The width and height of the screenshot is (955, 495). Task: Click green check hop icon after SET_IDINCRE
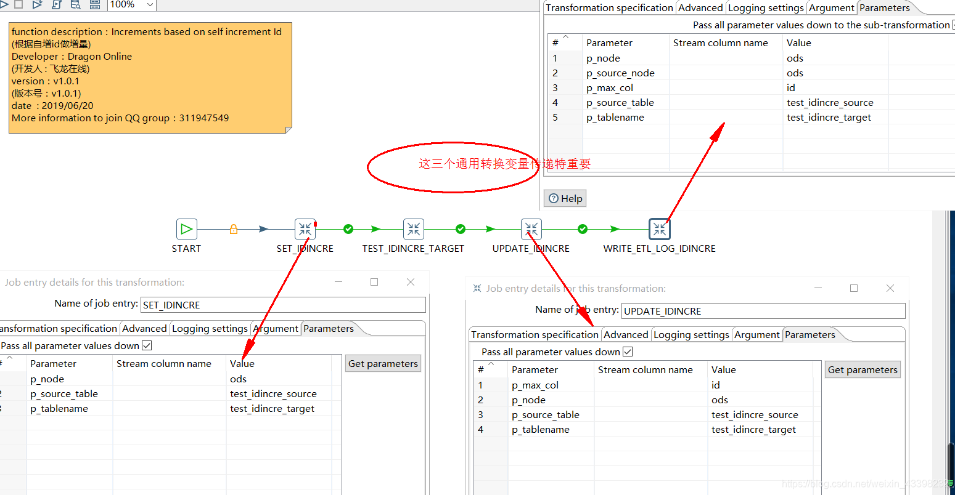[x=348, y=229]
